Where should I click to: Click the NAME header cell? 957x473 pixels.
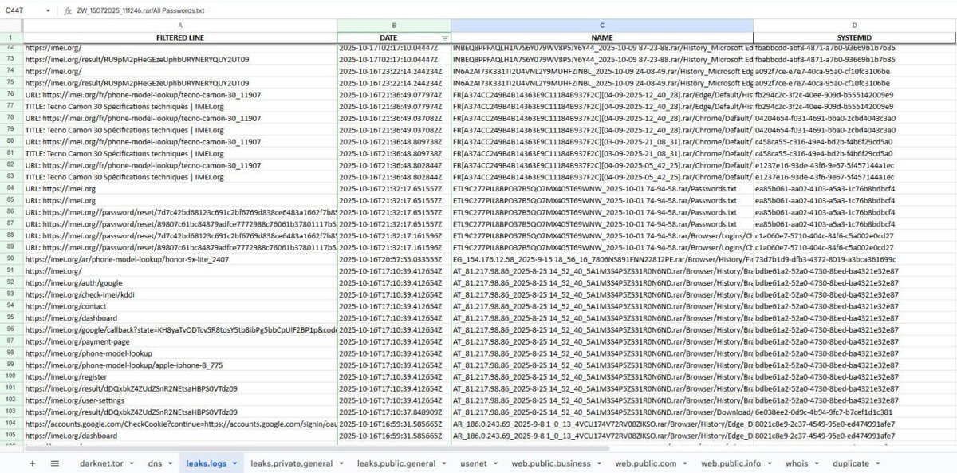coord(602,37)
